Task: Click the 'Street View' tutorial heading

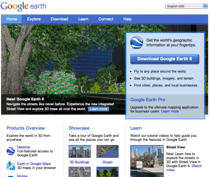Action: coord(176,147)
